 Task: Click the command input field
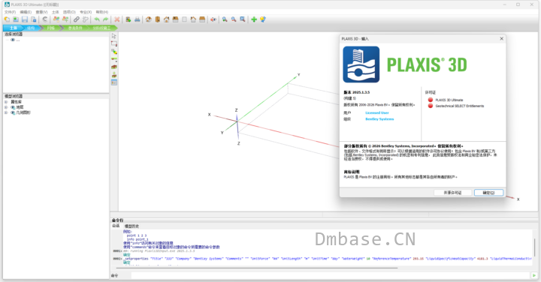(x=330, y=275)
